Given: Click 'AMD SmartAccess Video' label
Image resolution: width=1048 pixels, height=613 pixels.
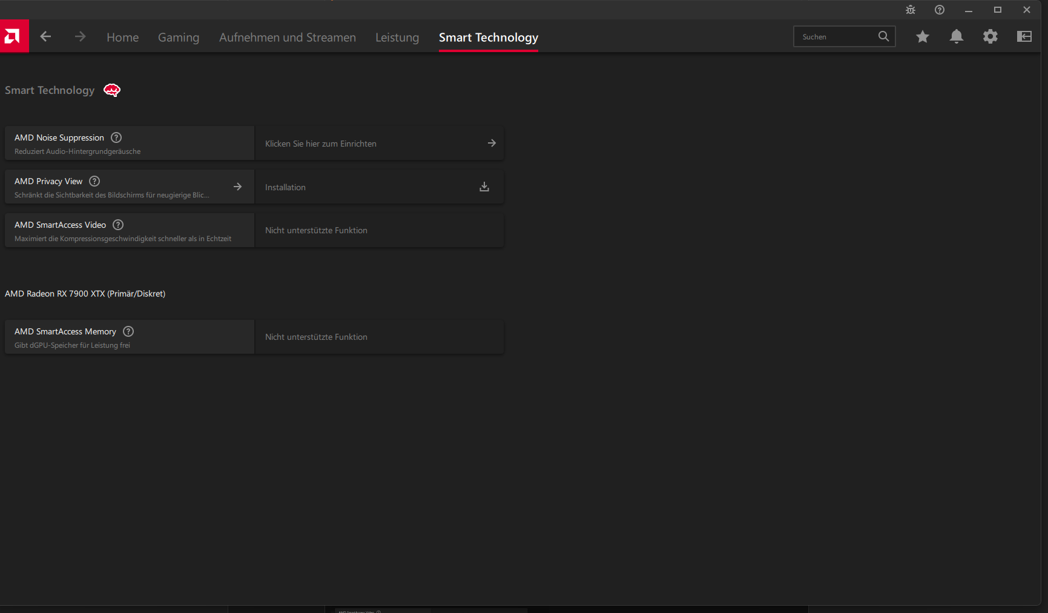Looking at the screenshot, I should pos(61,225).
